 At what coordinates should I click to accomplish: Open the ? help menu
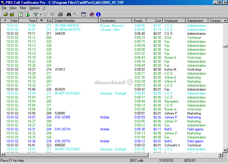pos(44,8)
